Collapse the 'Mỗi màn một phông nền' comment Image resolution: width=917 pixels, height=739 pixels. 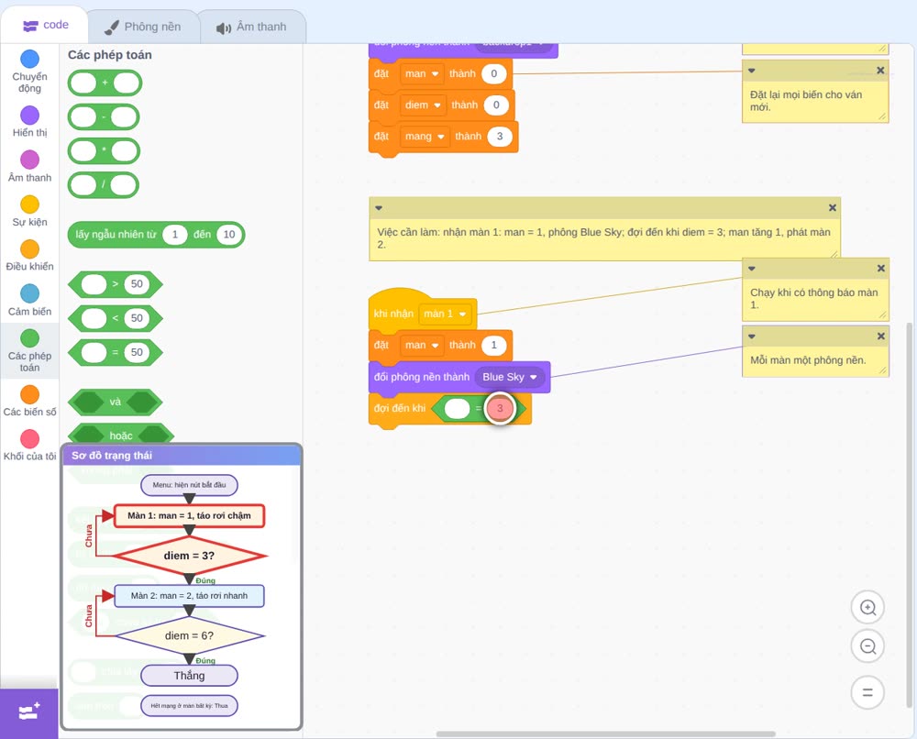coord(752,336)
